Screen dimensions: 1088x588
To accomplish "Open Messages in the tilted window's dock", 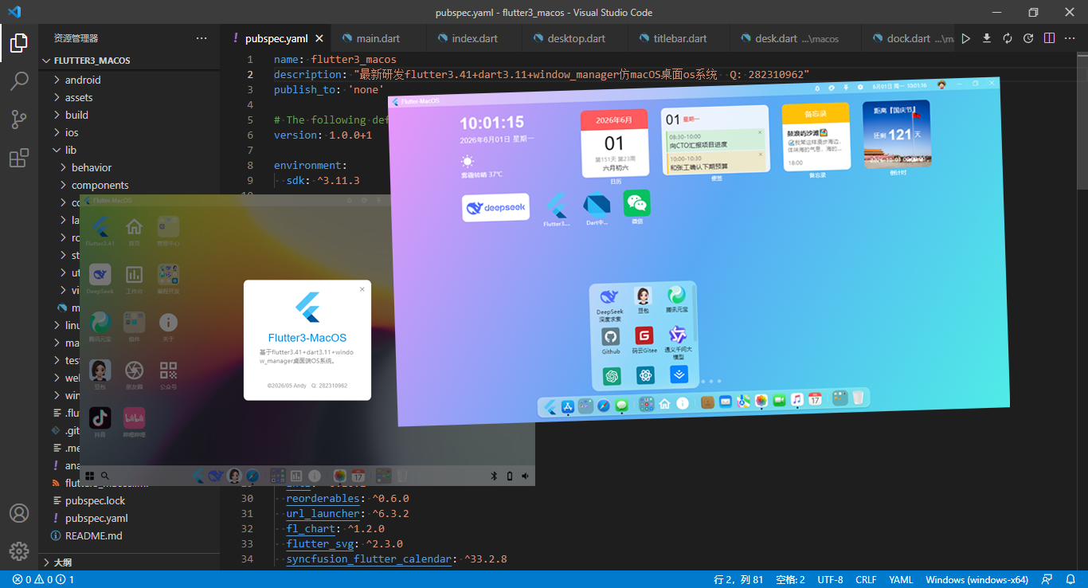I will (x=622, y=405).
